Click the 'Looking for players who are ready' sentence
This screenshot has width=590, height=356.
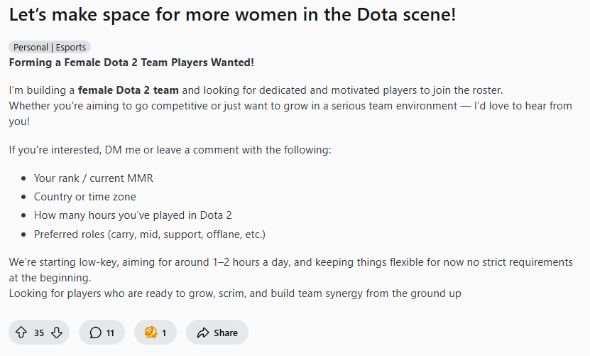[235, 293]
